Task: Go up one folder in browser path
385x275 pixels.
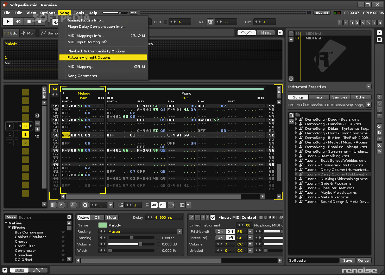Action: pos(368,105)
